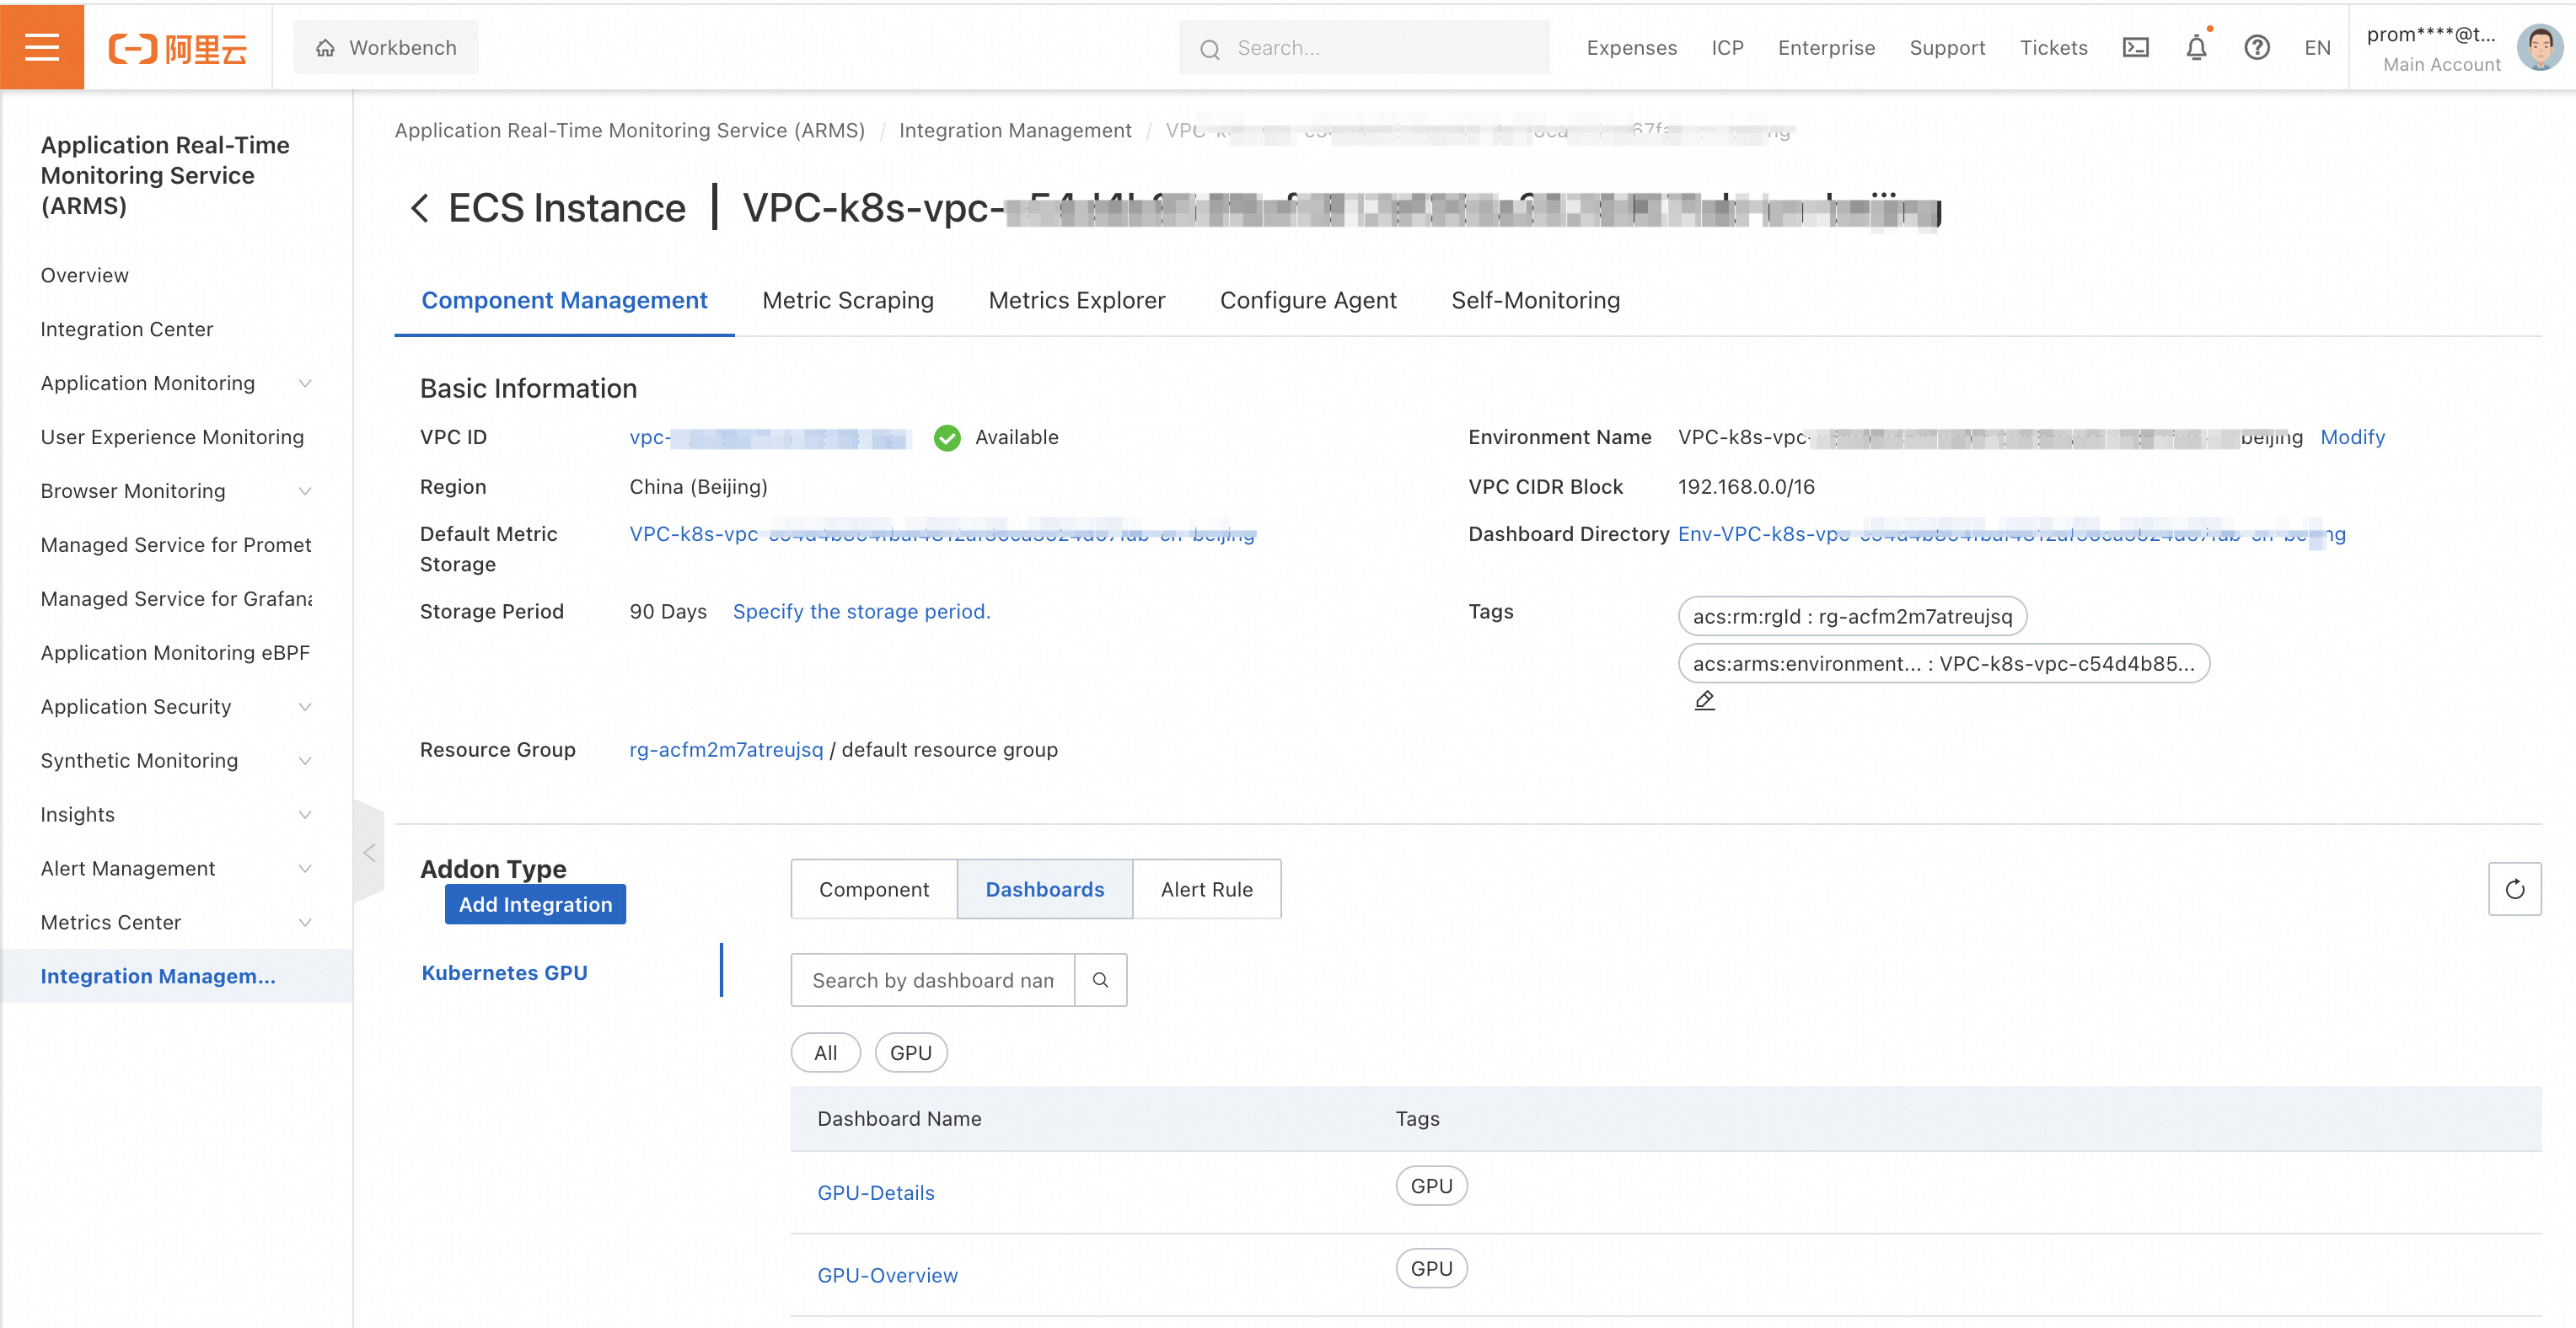Open the GPU-Overview dashboard
Image resolution: width=2576 pixels, height=1328 pixels.
pyautogui.click(x=887, y=1276)
